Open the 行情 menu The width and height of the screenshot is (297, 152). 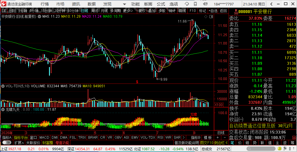(44, 4)
